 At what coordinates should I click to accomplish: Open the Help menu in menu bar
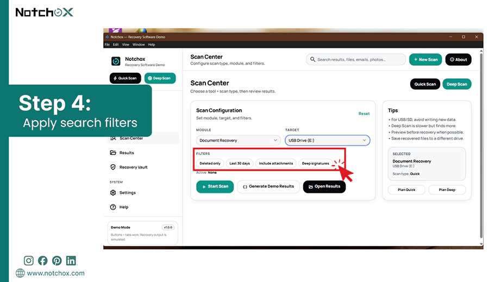coord(152,45)
